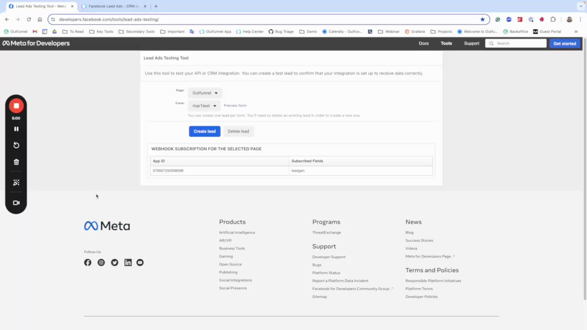The image size is (587, 330).
Task: Expand the Demo bookmarks folder
Action: (x=308, y=32)
